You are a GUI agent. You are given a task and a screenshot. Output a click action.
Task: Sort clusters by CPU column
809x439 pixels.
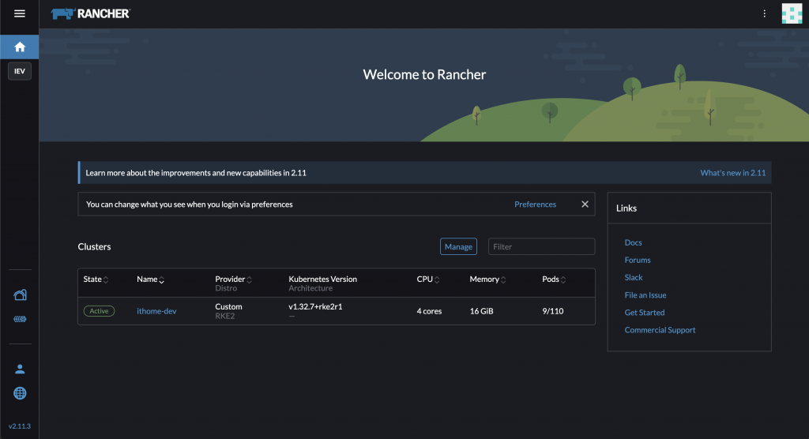(428, 279)
